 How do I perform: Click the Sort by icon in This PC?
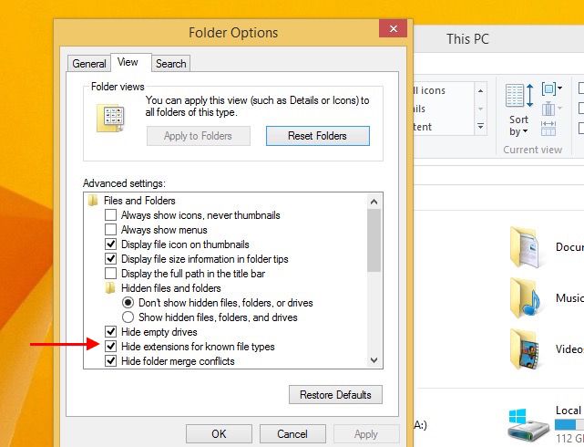(x=519, y=96)
